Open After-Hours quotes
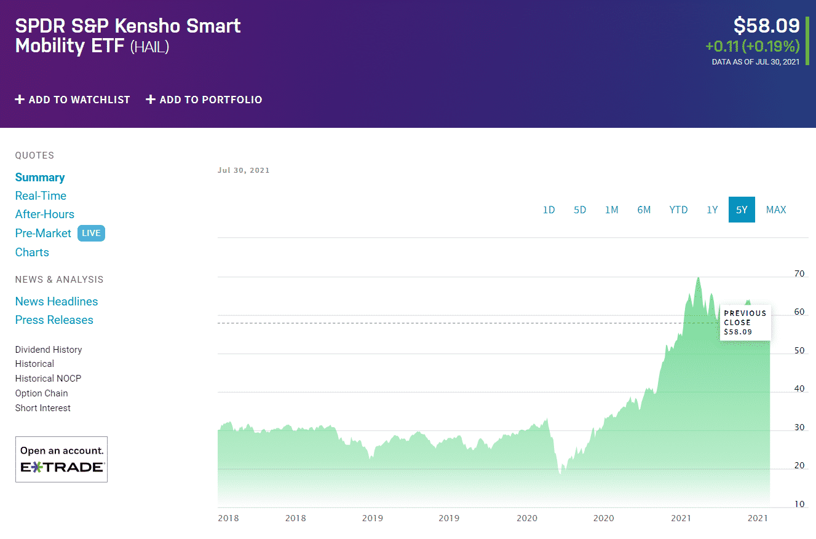 pos(44,214)
